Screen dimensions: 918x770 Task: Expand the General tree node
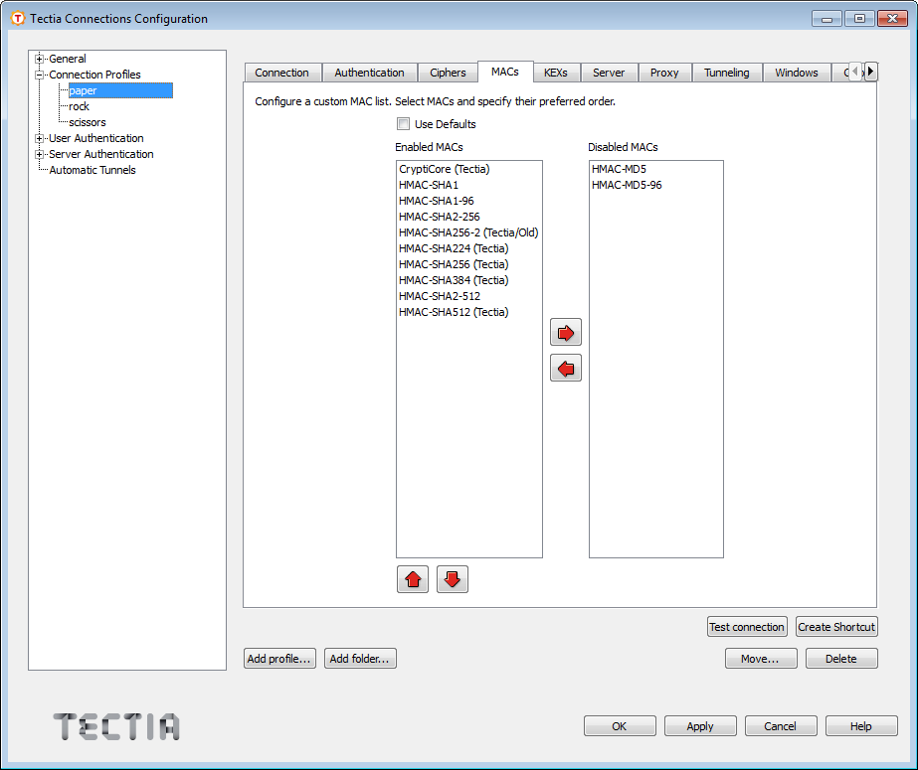[x=39, y=59]
